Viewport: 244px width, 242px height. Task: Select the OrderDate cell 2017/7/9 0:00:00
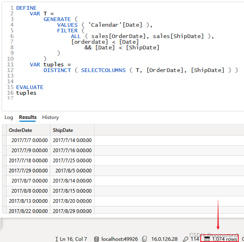pyautogui.click(x=28, y=151)
